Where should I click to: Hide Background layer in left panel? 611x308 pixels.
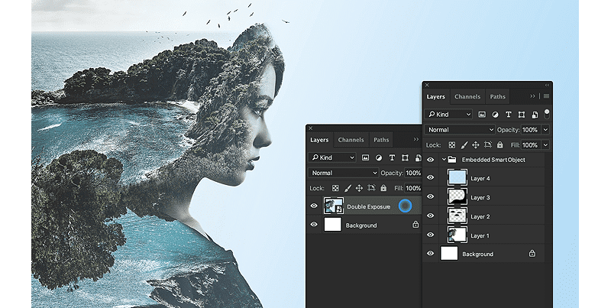tap(314, 225)
